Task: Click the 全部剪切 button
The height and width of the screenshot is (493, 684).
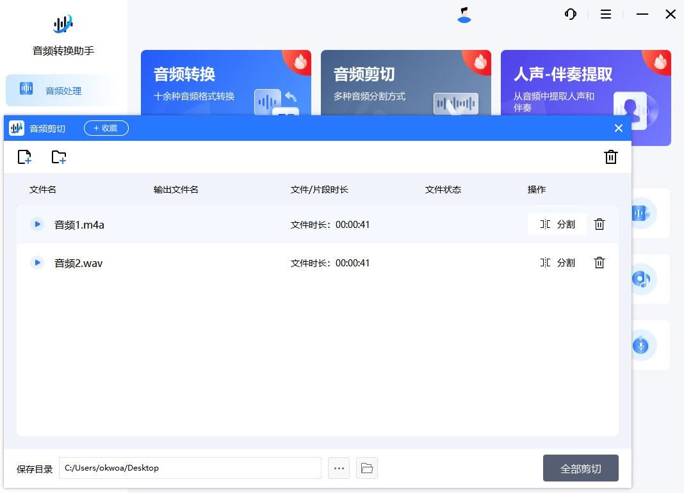Action: point(581,468)
